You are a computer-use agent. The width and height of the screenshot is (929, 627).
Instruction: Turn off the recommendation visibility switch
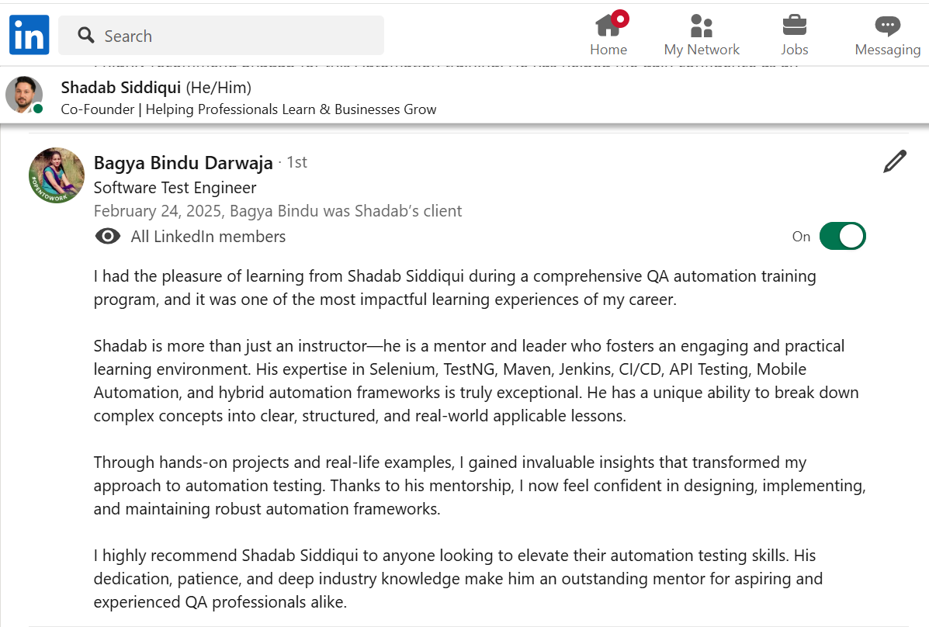(x=842, y=236)
